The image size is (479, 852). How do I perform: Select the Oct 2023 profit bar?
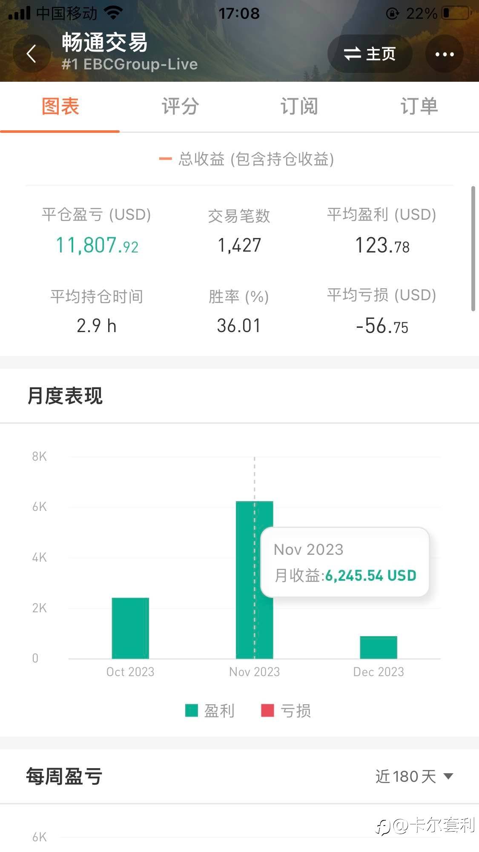tap(130, 628)
